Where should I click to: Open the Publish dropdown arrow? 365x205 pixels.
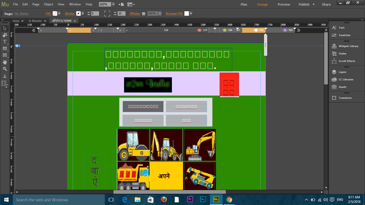[x=314, y=4]
